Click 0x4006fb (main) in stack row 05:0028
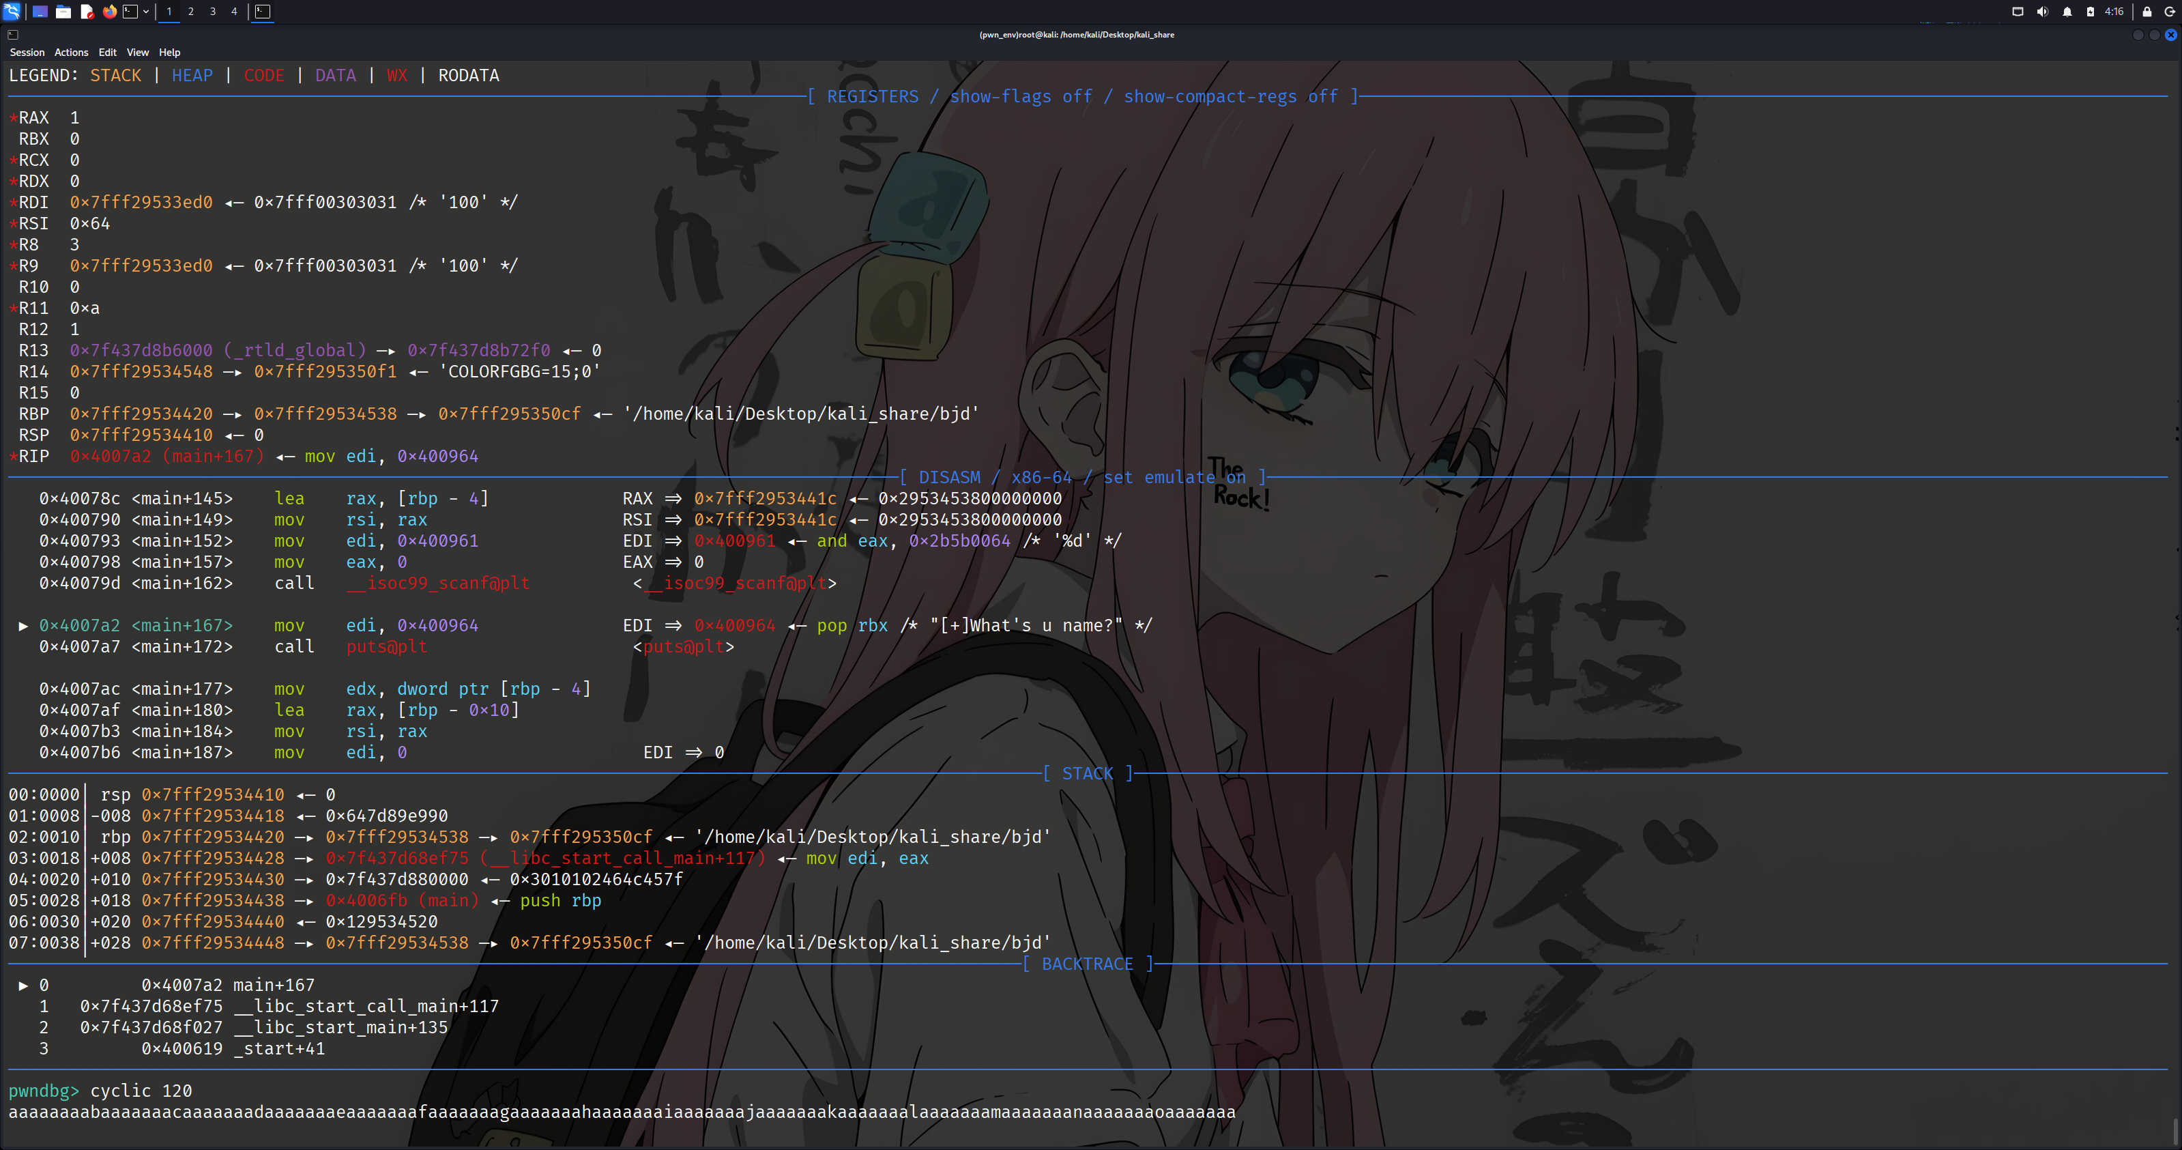Image resolution: width=2182 pixels, height=1150 pixels. [403, 901]
